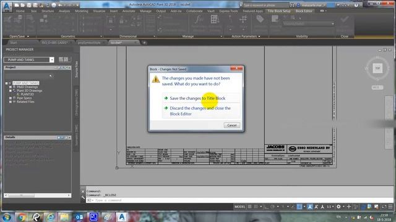Click the MODEL space button in status bar

pos(239,207)
